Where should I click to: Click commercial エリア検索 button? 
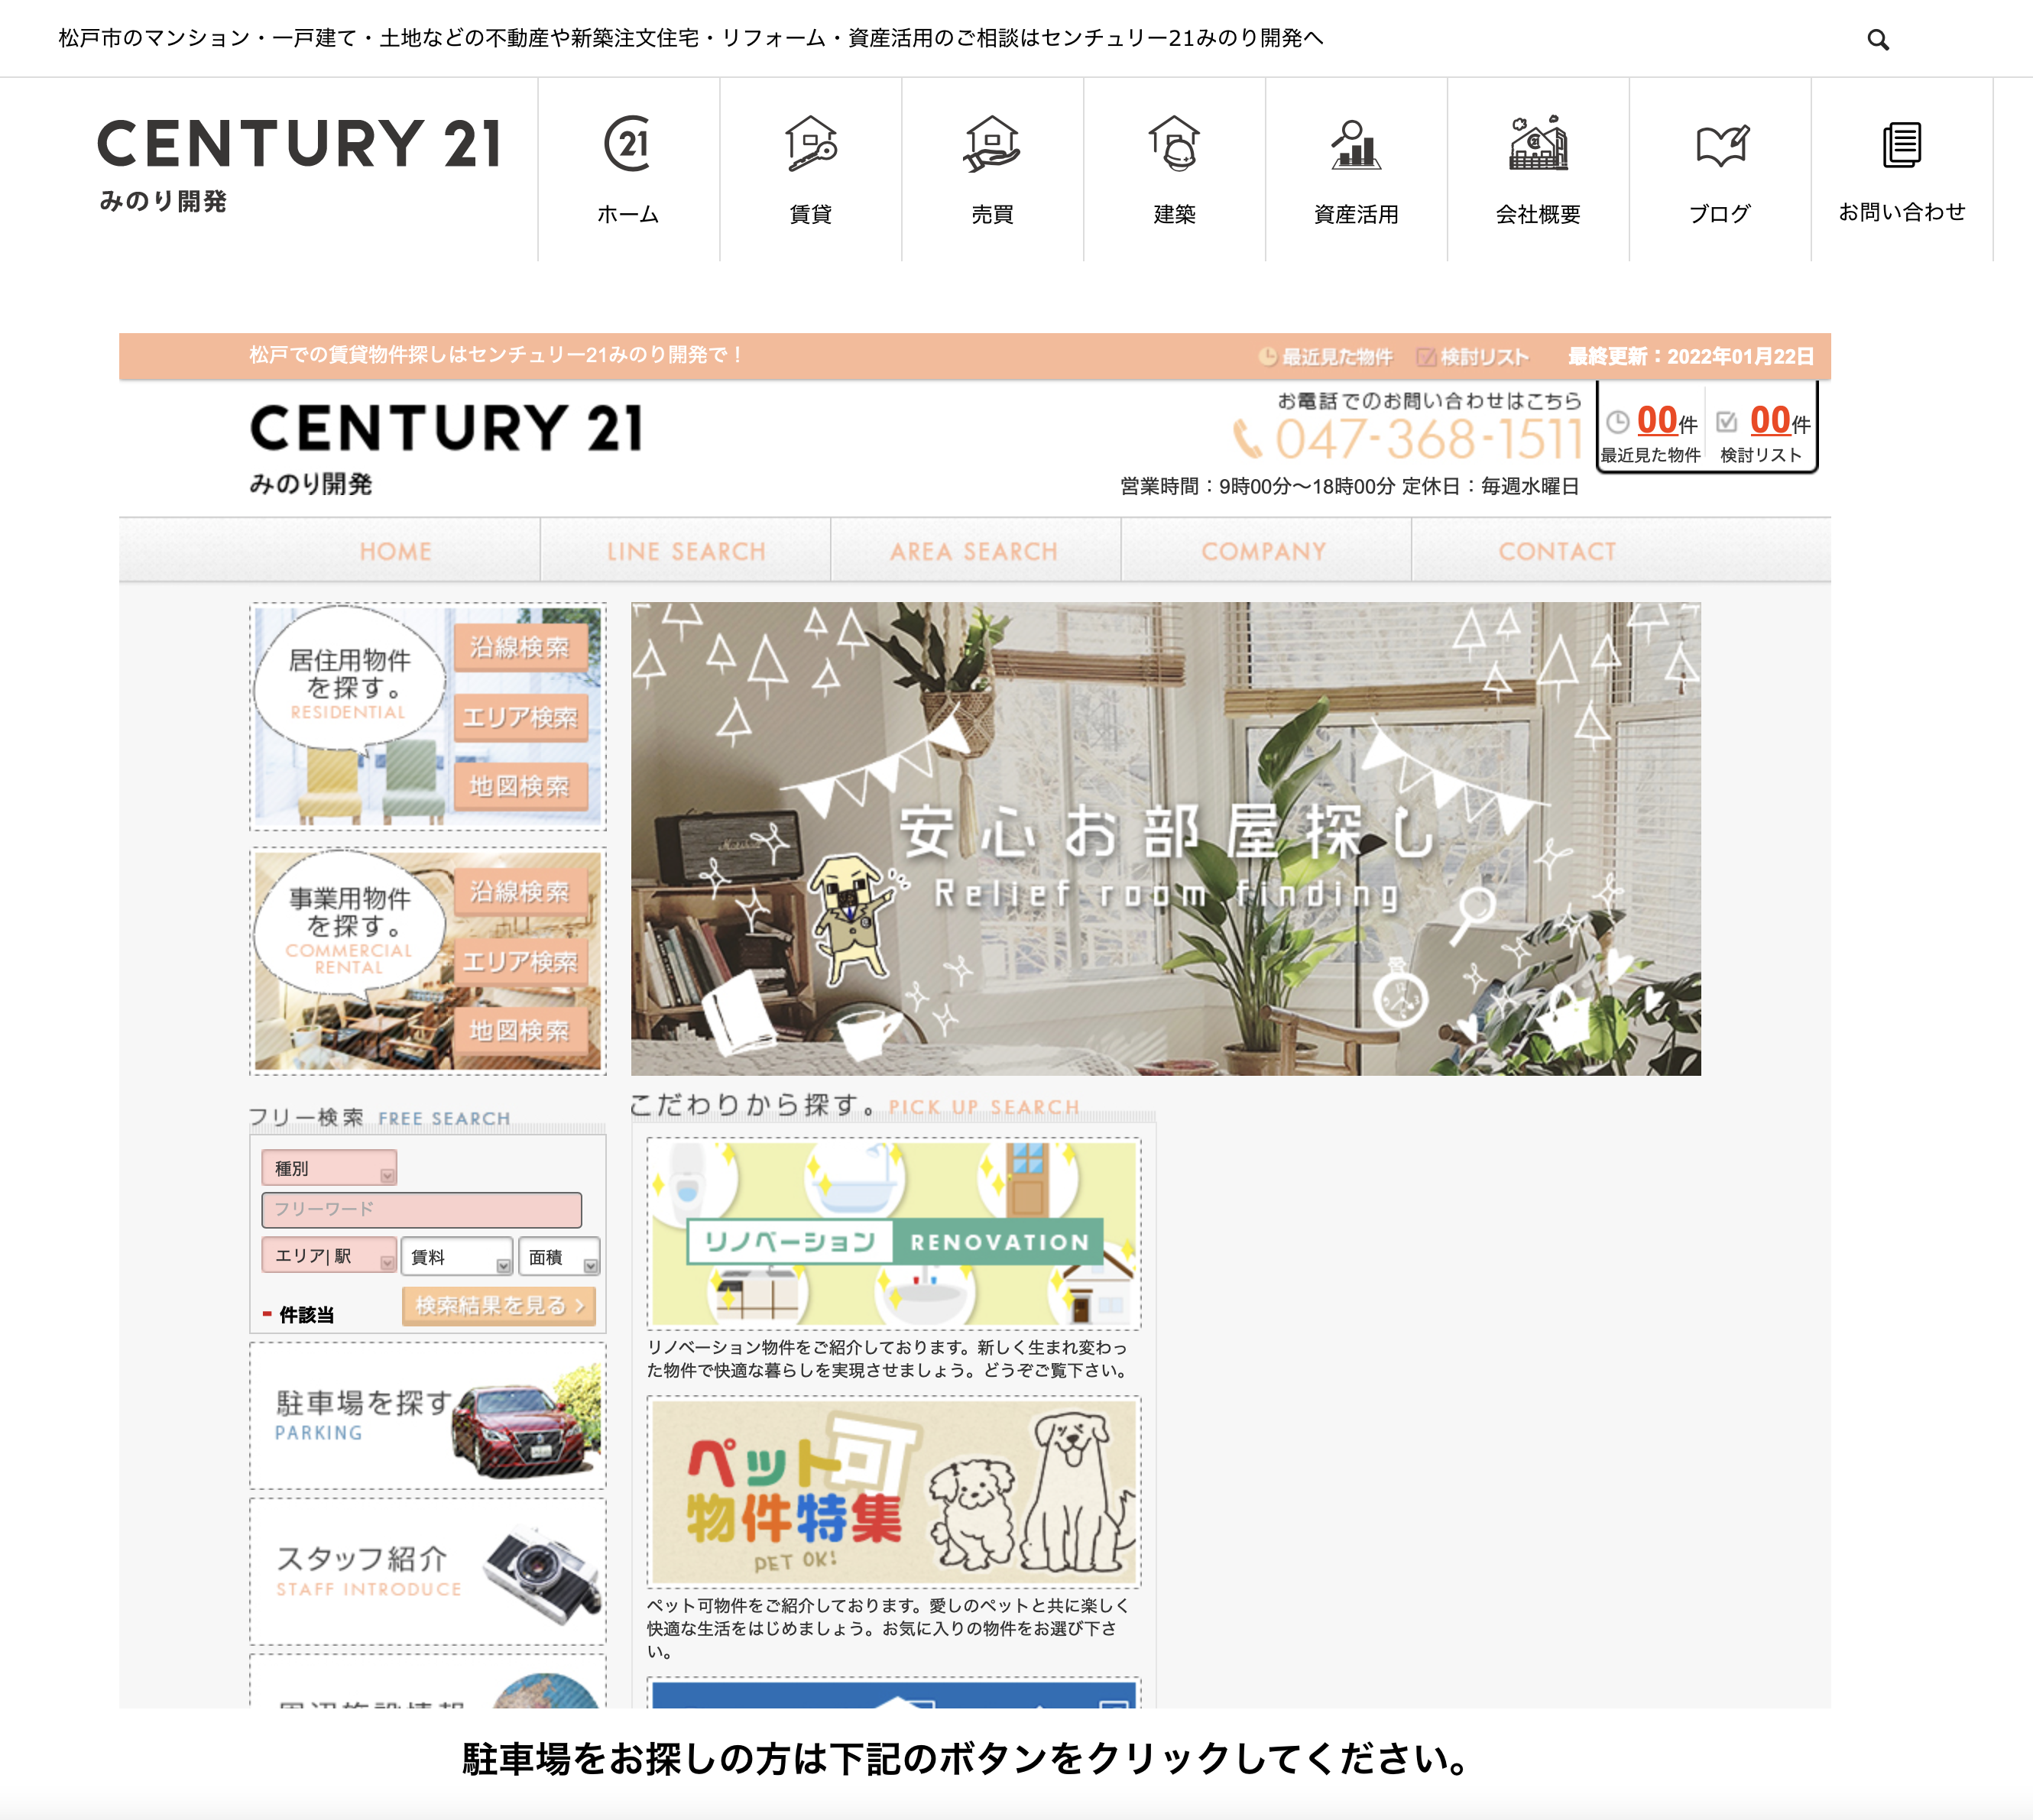coord(520,962)
